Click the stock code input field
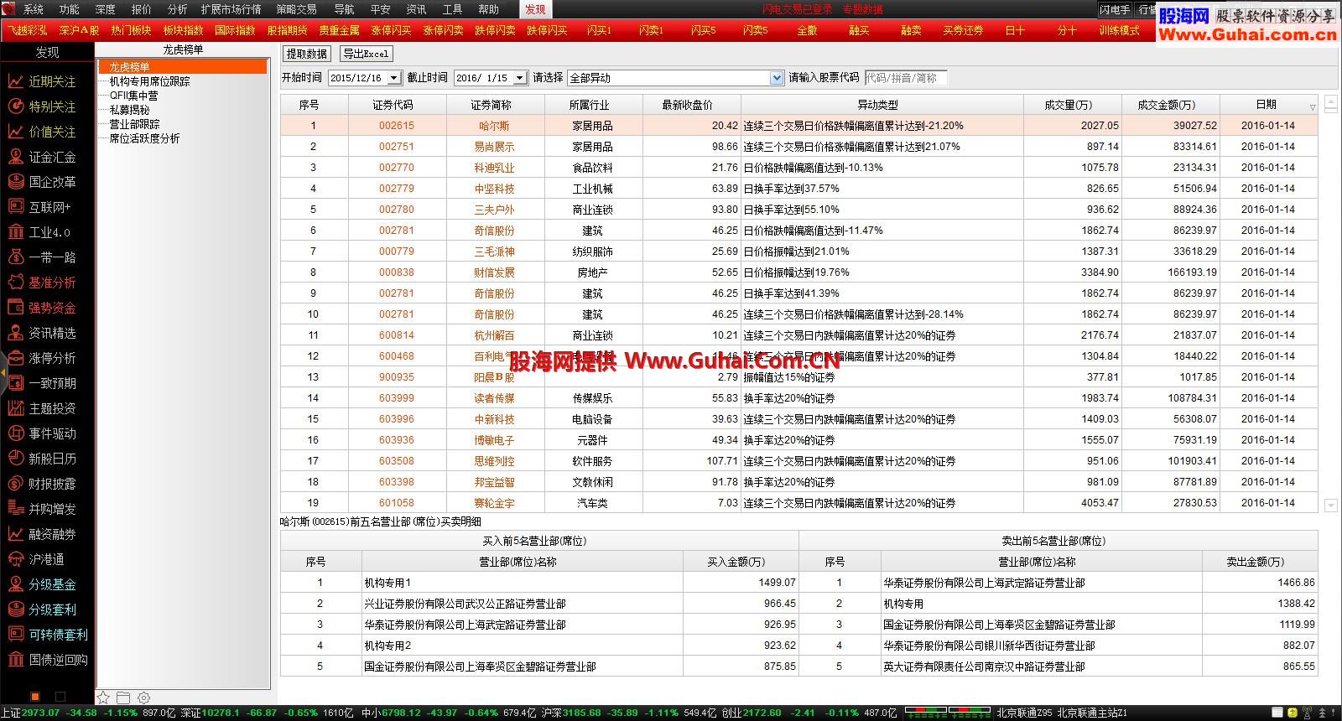Viewport: 1342px width, 721px height. [906, 78]
